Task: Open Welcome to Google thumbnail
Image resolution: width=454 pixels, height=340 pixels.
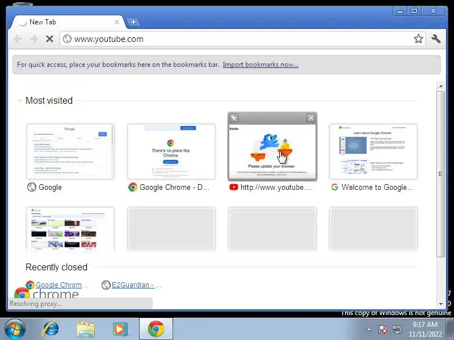Action: coord(373,151)
